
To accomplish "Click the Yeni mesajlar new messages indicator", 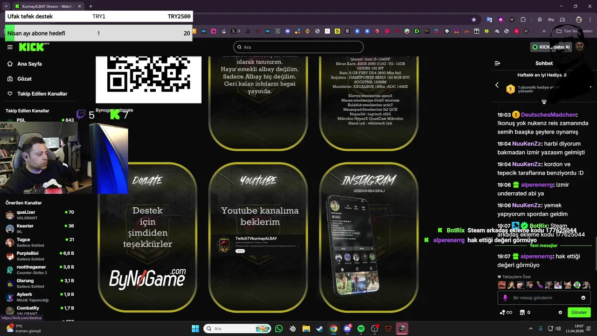I will coord(543,245).
